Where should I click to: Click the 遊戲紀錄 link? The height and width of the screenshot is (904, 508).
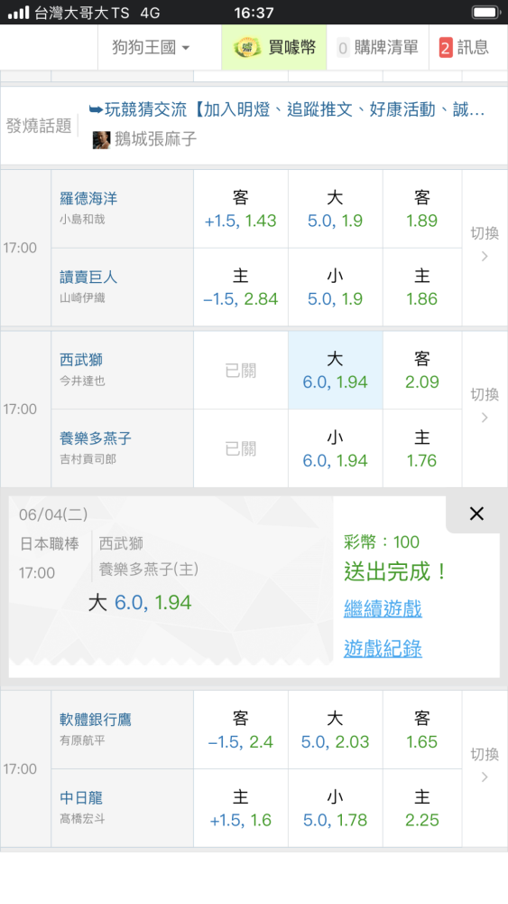click(x=383, y=648)
